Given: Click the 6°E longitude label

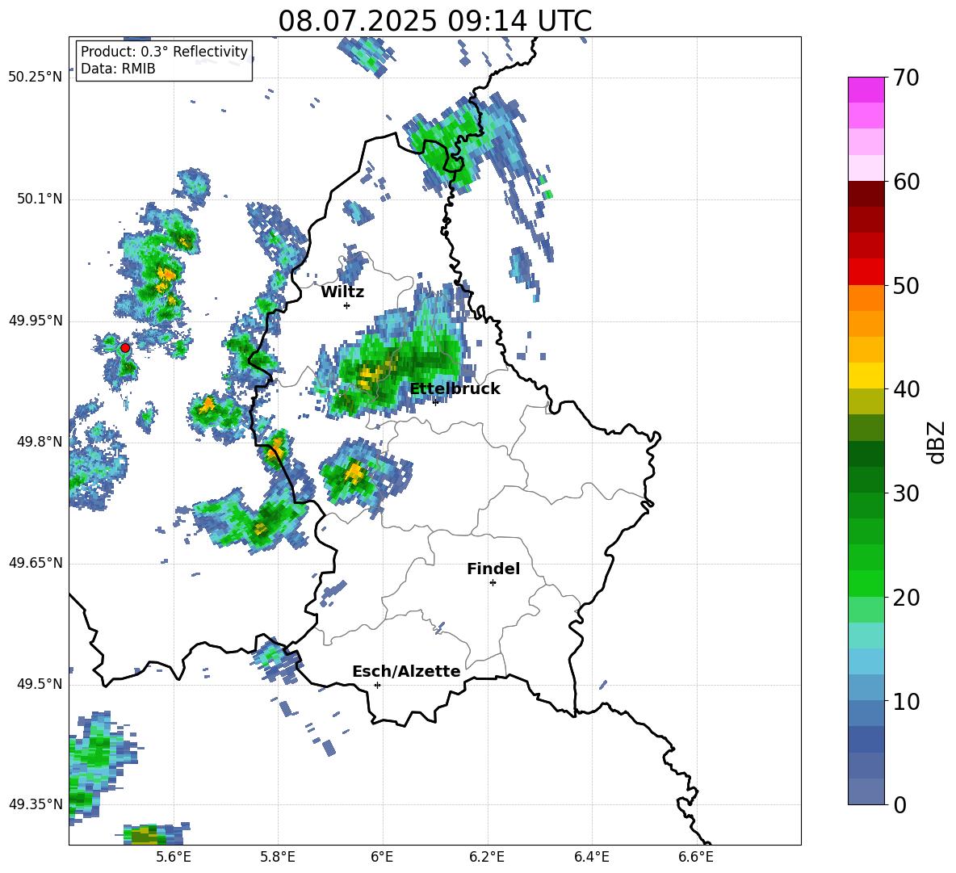Looking at the screenshot, I should coord(382,857).
